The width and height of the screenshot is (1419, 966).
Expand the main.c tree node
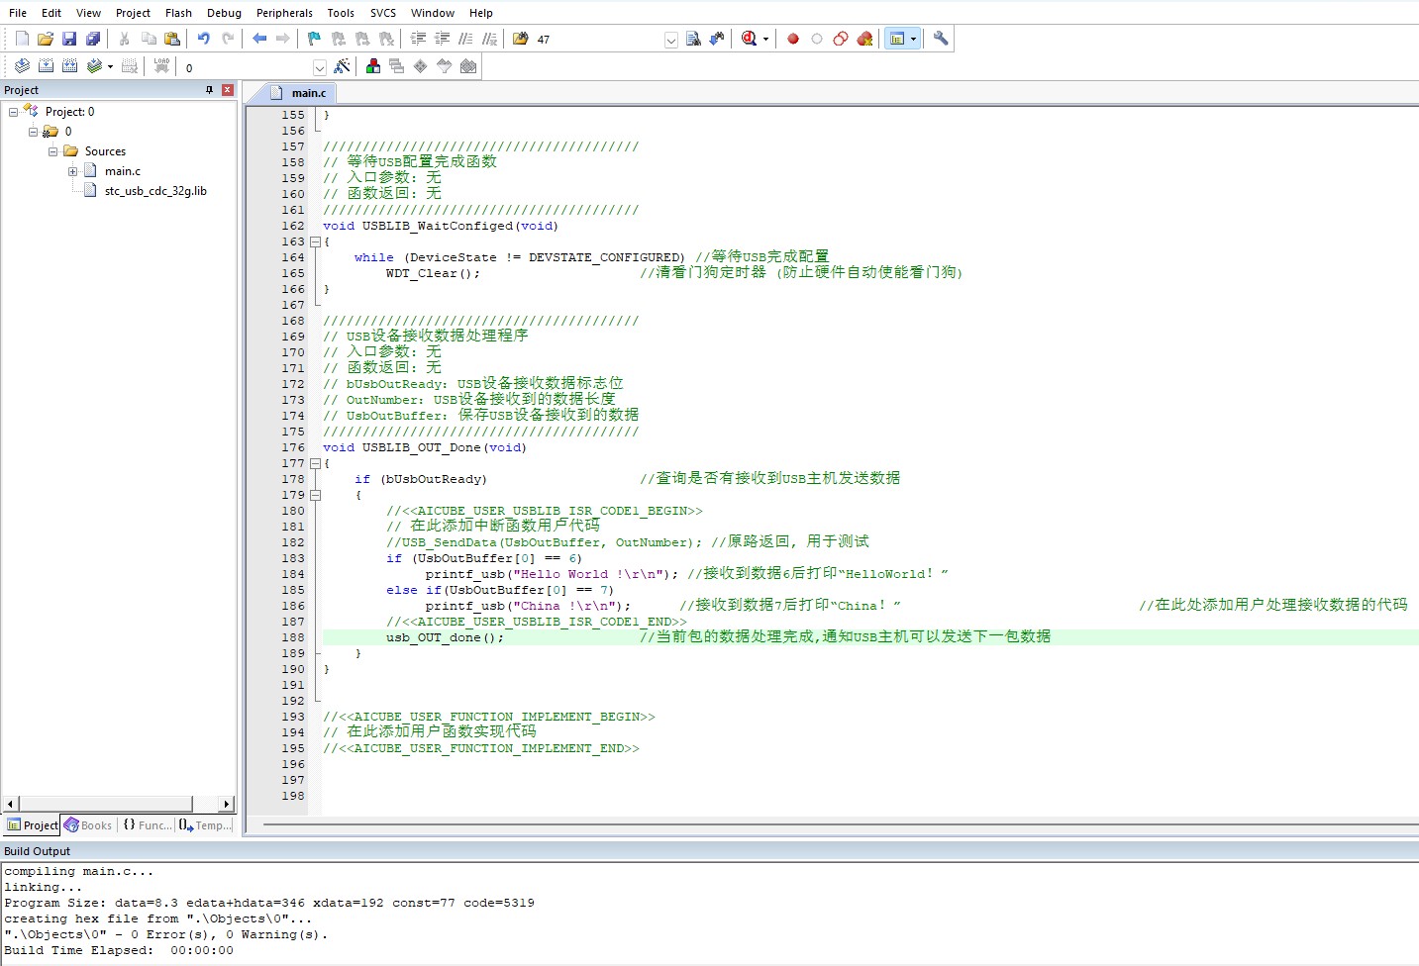pyautogui.click(x=72, y=171)
